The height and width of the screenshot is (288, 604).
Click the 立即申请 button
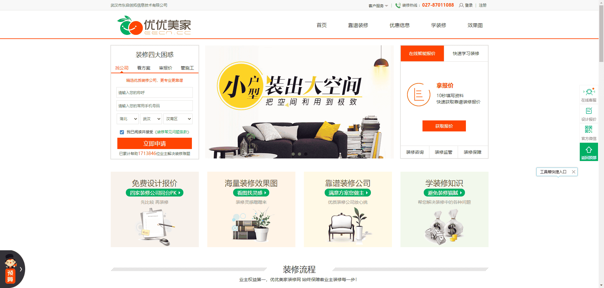[154, 143]
